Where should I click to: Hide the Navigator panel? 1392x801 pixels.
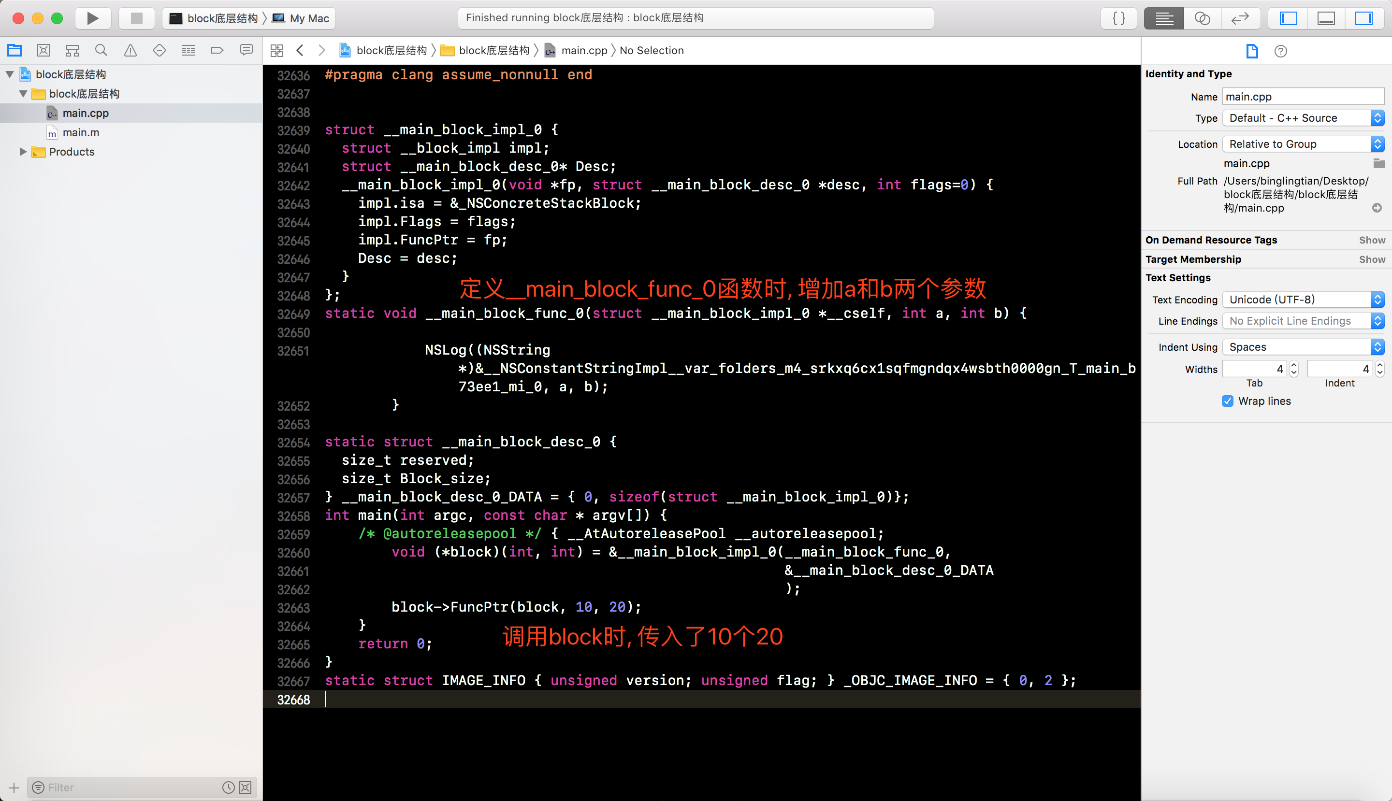1288,18
